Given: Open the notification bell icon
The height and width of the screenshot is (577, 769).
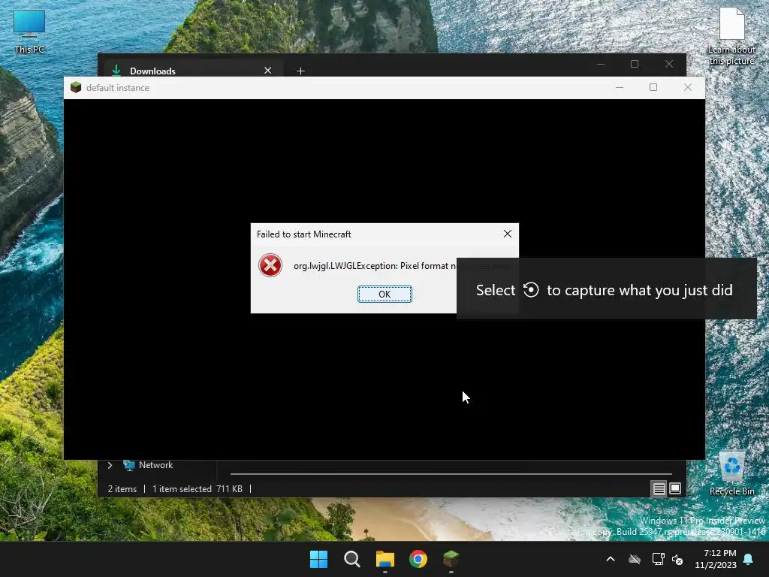Looking at the screenshot, I should 749,559.
